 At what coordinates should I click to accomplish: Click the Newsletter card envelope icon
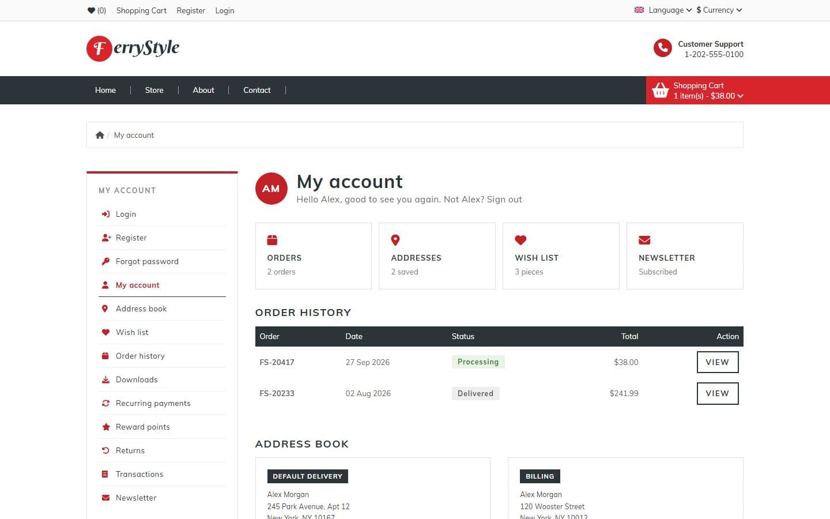pos(644,240)
